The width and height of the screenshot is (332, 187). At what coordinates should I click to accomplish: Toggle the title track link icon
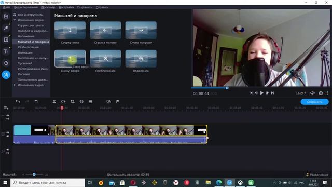point(8,119)
